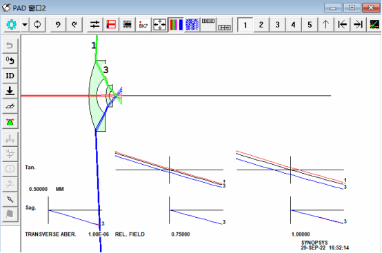Close the PAD window
This screenshot has width=382, height=253.
click(371, 8)
